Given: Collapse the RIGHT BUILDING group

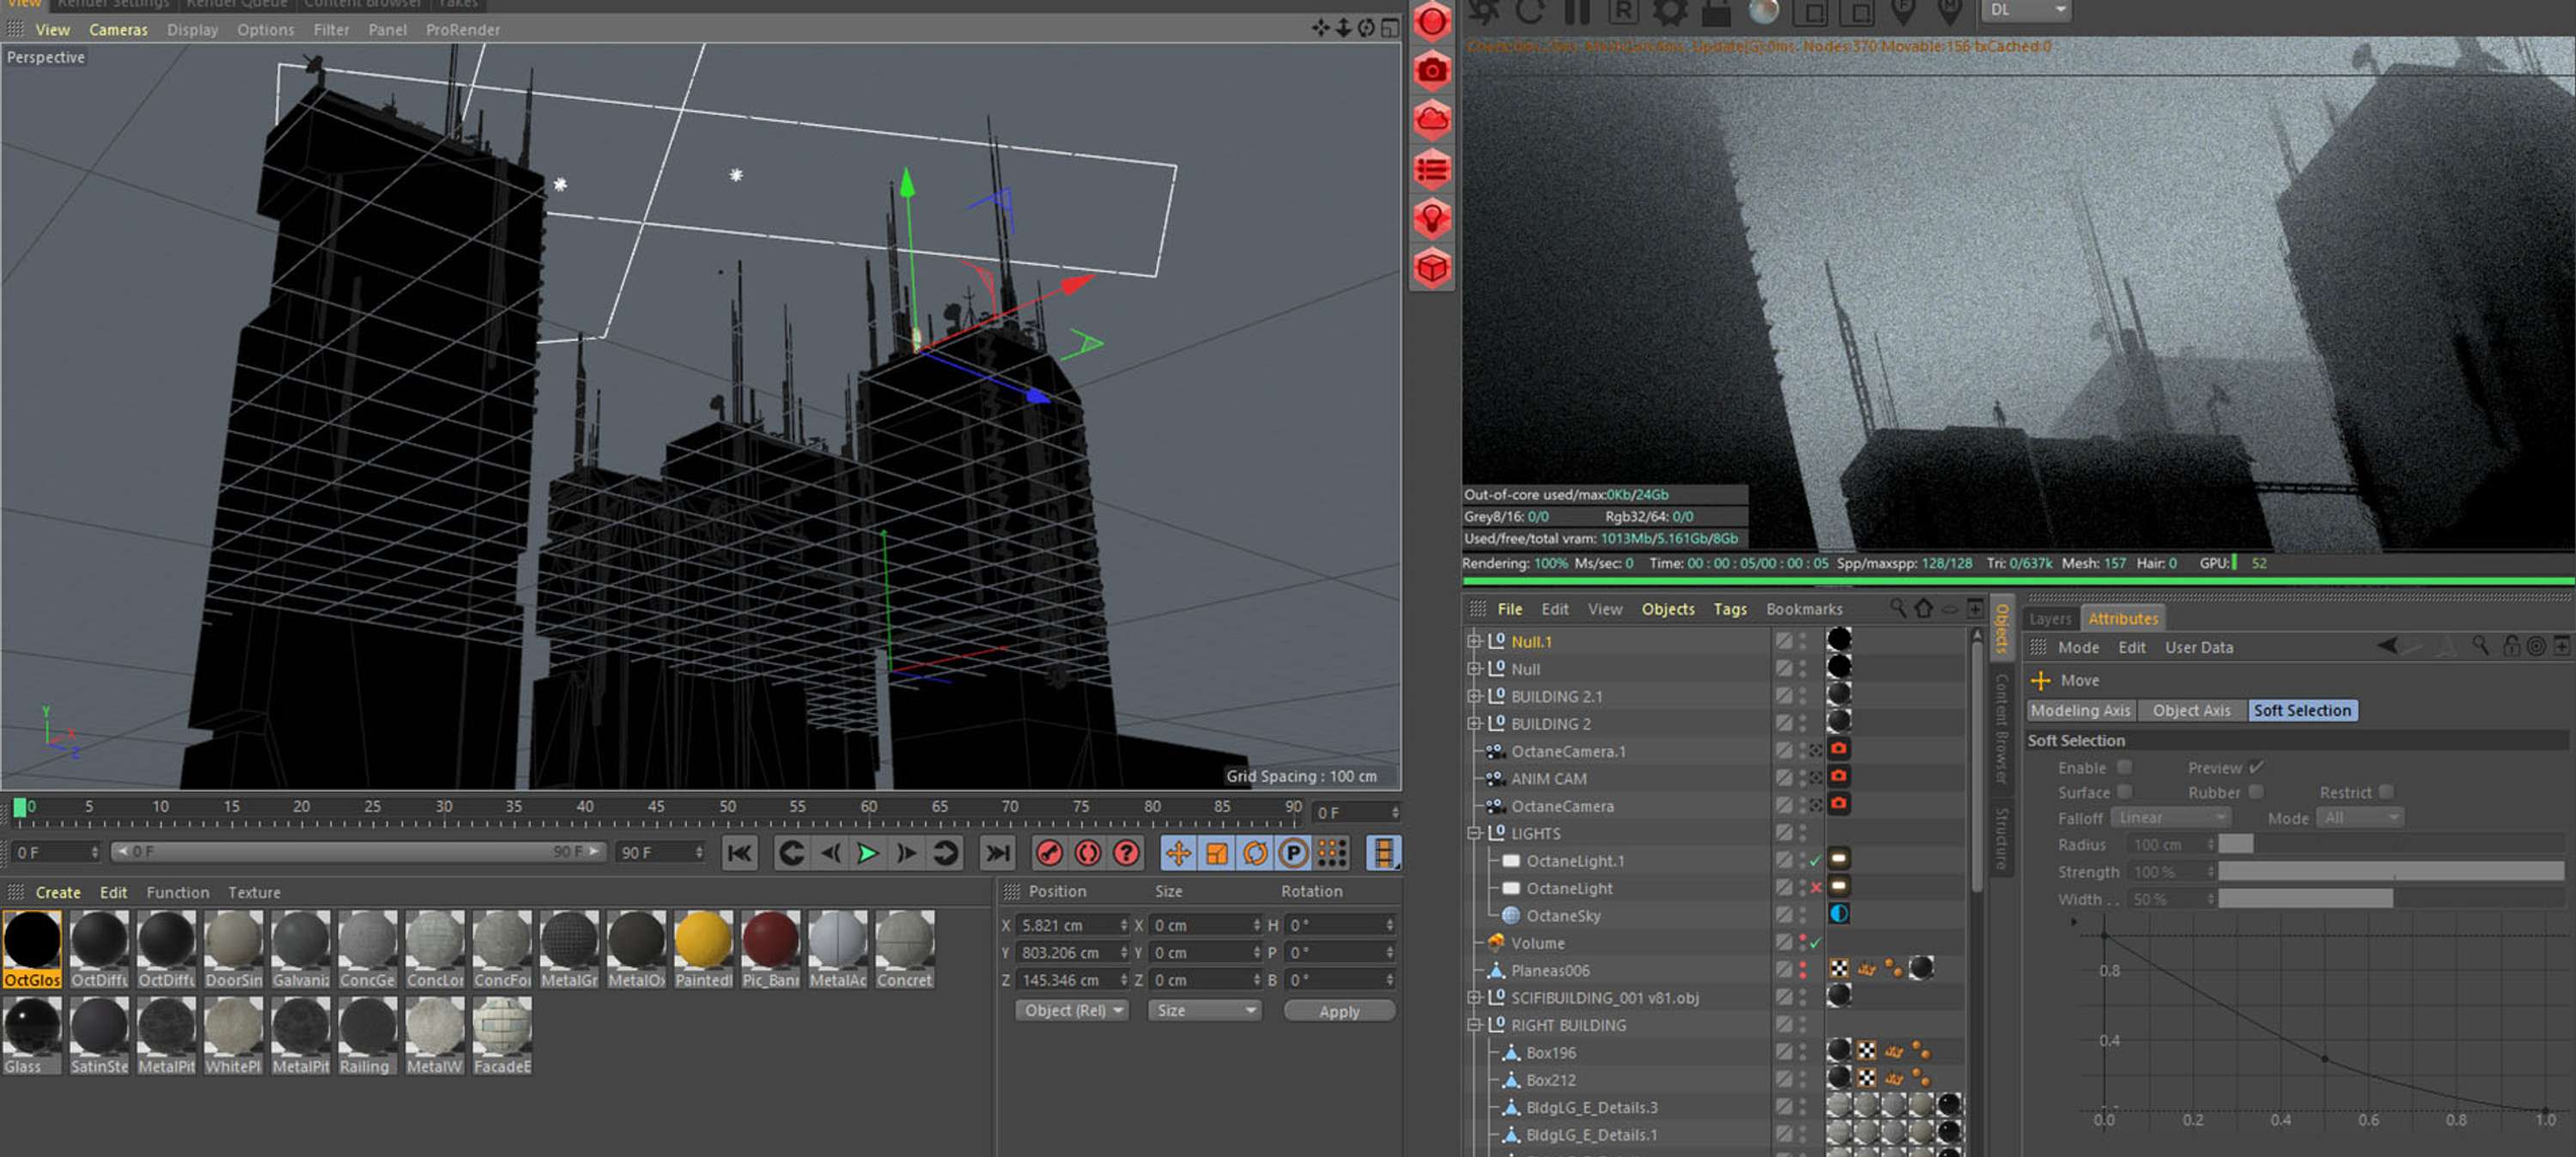Looking at the screenshot, I should point(1473,1025).
